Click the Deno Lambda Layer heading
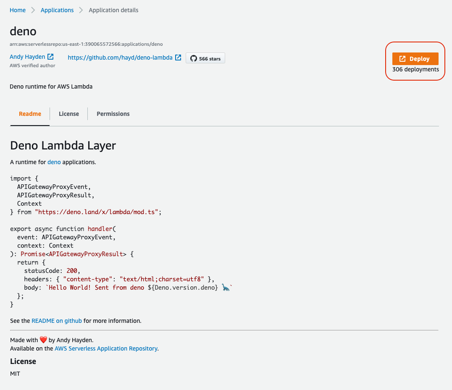The height and width of the screenshot is (390, 452). click(63, 145)
